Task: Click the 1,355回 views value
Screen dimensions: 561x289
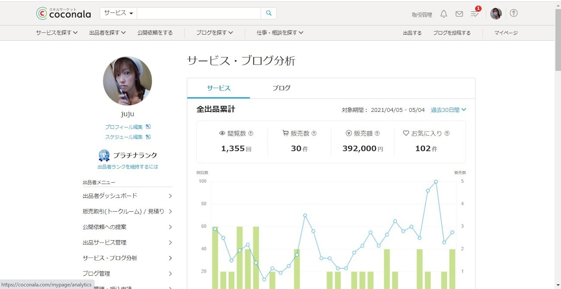Action: 236,149
